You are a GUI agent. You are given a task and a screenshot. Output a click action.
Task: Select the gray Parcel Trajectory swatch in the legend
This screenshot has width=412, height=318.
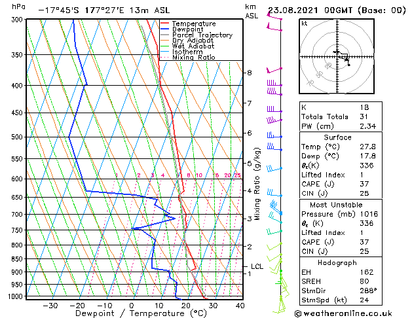coord(165,35)
